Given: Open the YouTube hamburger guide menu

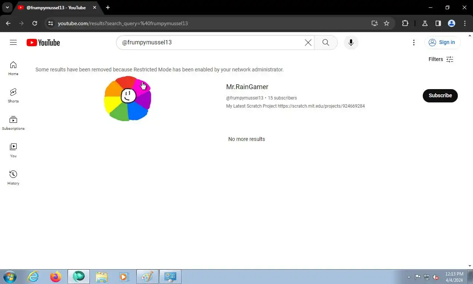Looking at the screenshot, I should click(x=13, y=43).
